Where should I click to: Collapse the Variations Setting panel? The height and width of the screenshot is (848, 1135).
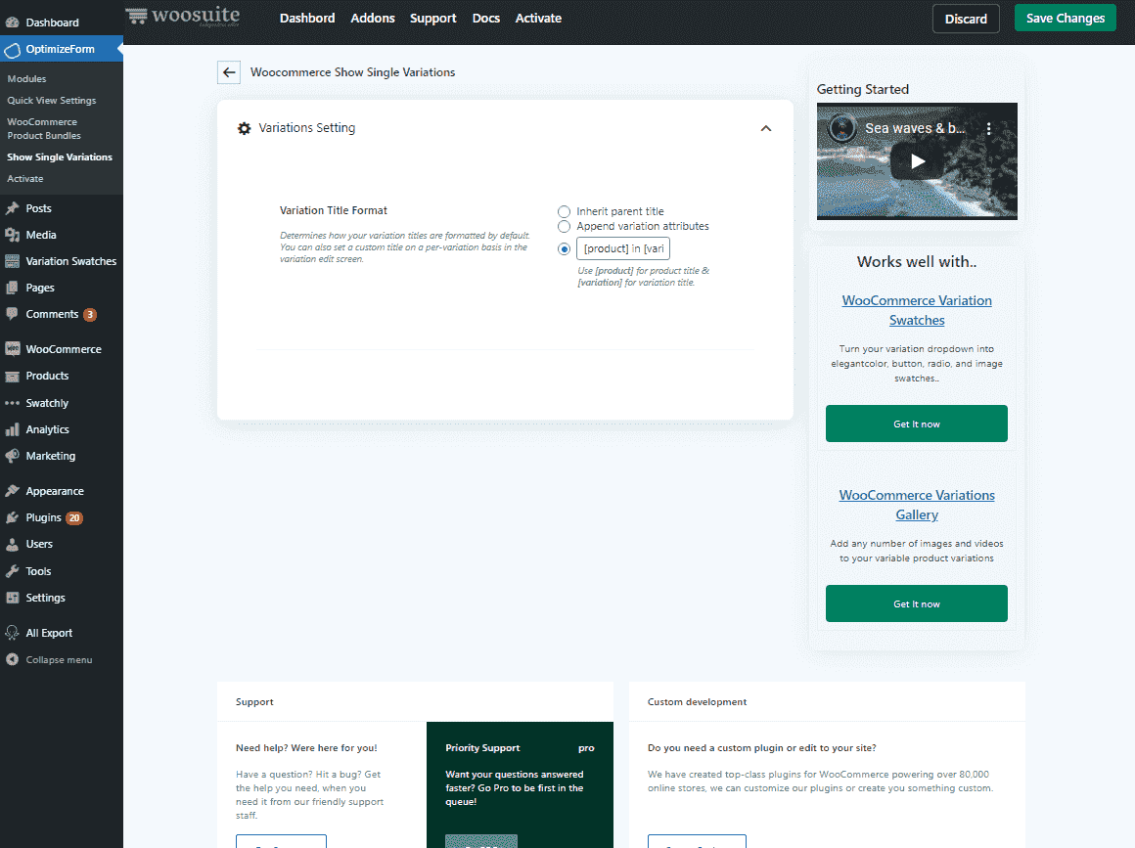tap(766, 128)
